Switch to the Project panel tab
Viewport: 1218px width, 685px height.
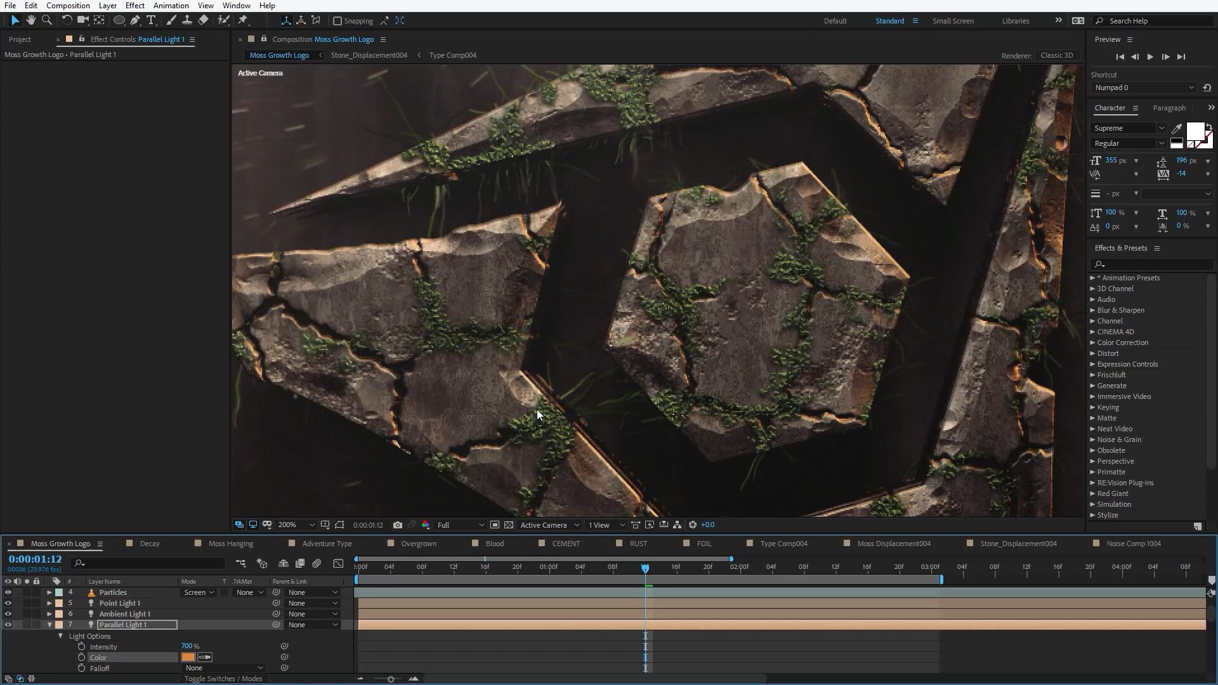coord(20,39)
